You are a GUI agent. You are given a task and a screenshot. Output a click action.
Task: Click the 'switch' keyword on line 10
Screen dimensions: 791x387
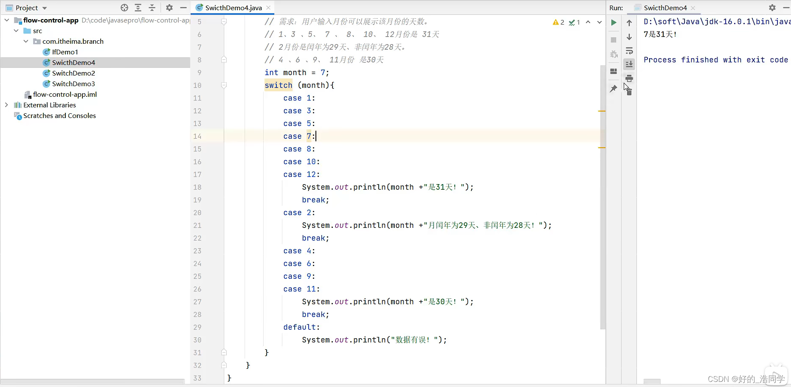coord(279,85)
